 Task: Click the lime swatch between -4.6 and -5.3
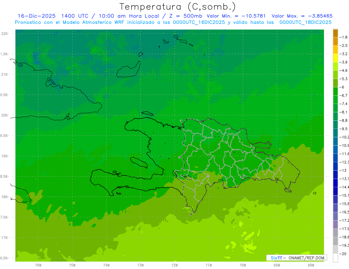point(335,75)
